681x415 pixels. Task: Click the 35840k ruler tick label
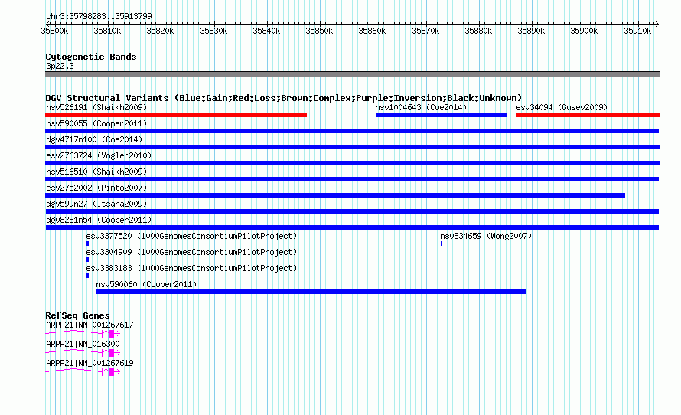click(x=266, y=31)
